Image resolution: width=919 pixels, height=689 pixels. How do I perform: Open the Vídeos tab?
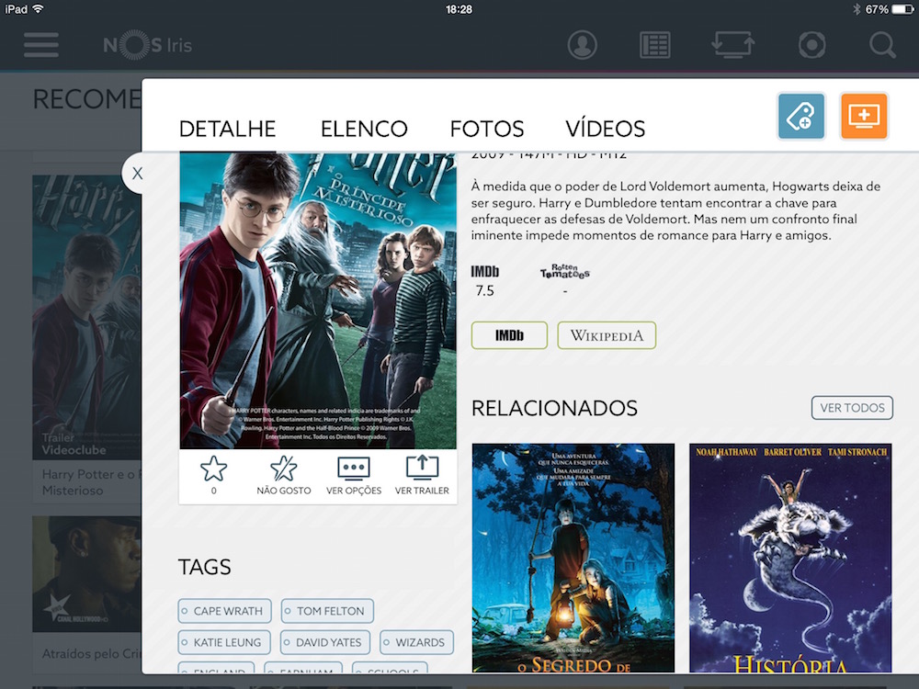coord(606,129)
